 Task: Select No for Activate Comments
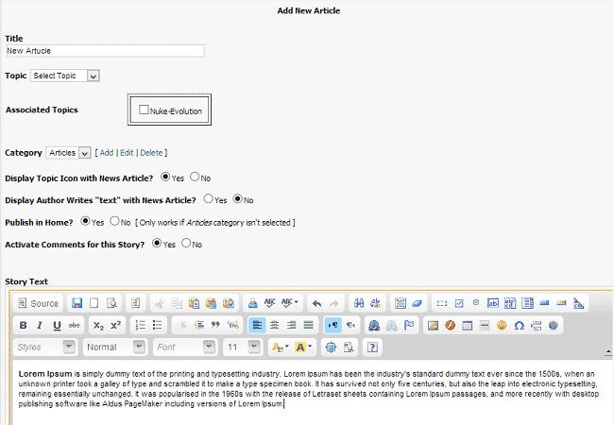(x=186, y=243)
